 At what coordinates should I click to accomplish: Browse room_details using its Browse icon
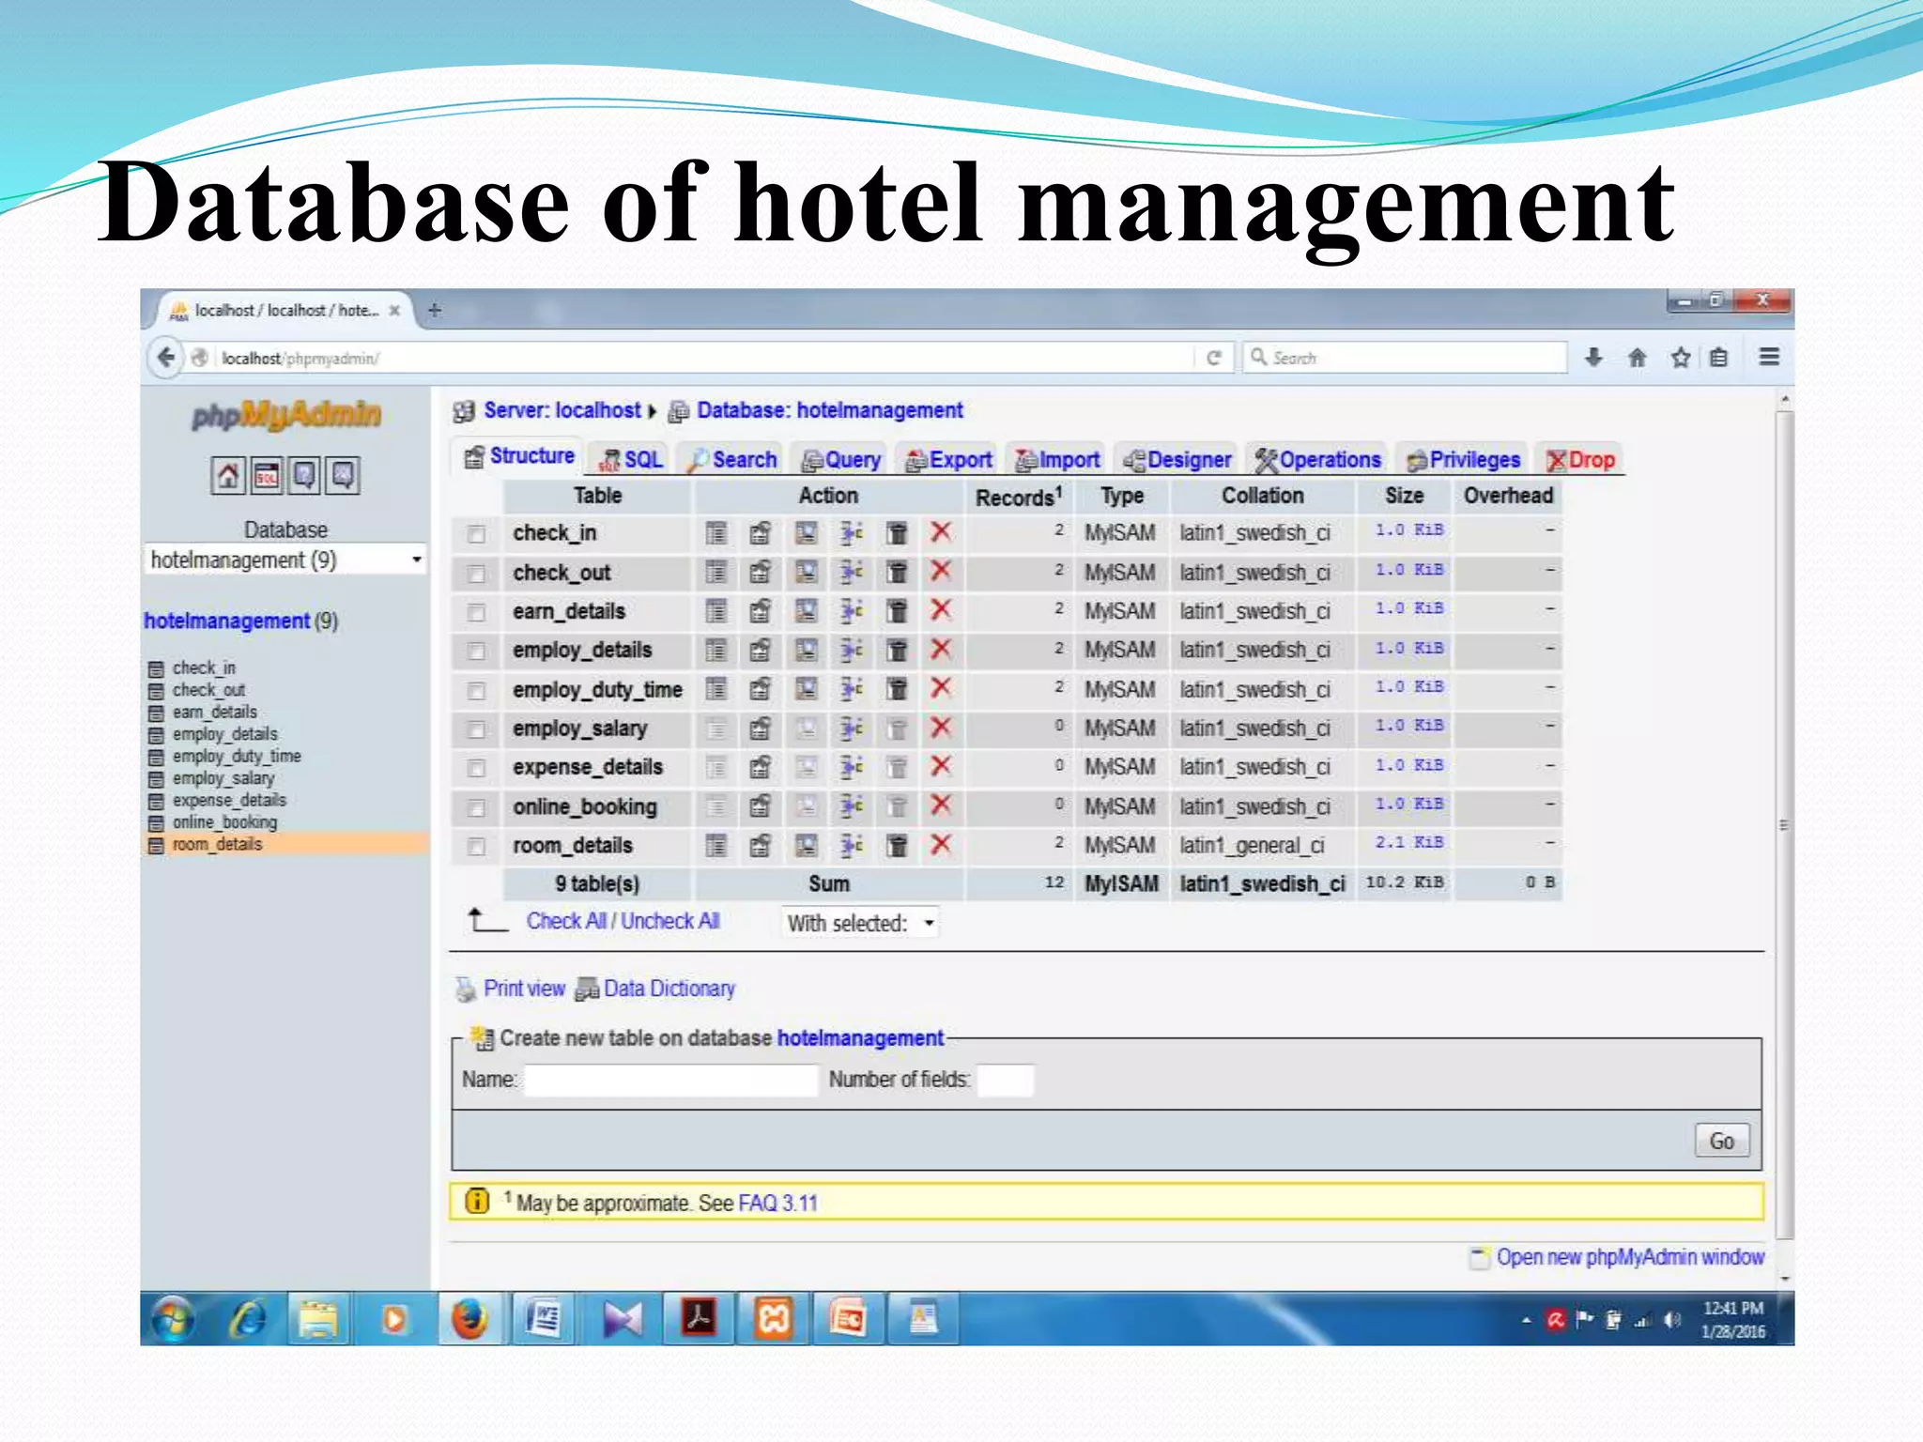click(x=716, y=846)
